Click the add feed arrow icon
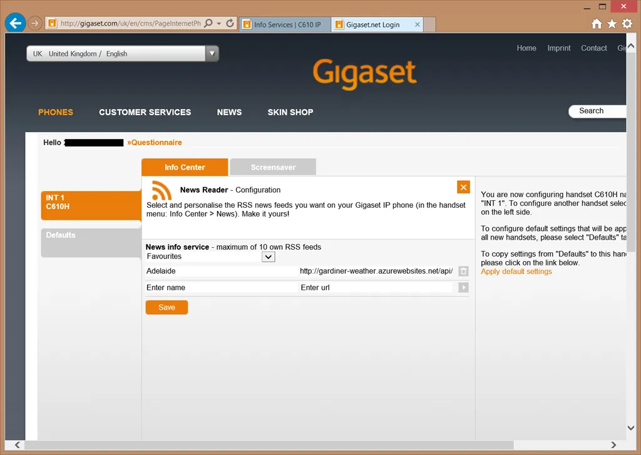 tap(463, 287)
